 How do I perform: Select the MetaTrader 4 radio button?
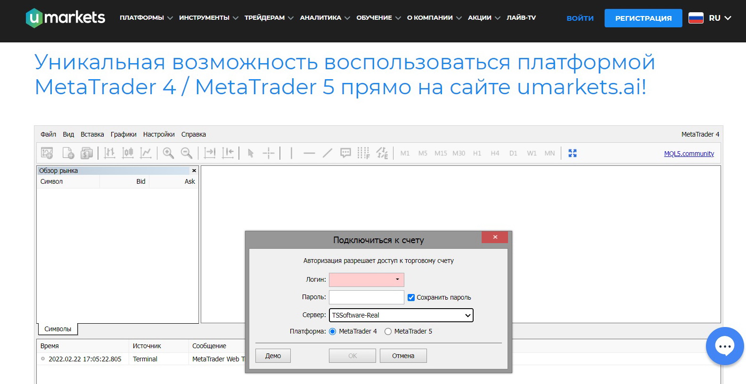tap(333, 331)
